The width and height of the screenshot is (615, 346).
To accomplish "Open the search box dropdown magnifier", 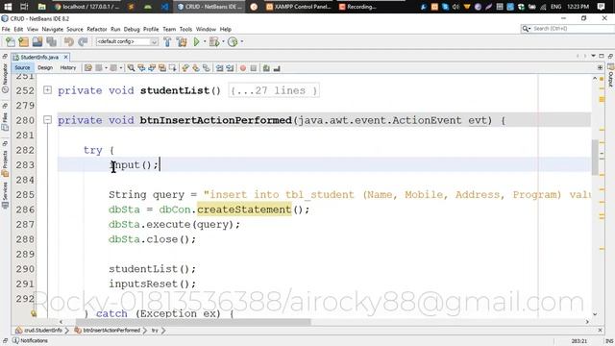I will point(526,29).
